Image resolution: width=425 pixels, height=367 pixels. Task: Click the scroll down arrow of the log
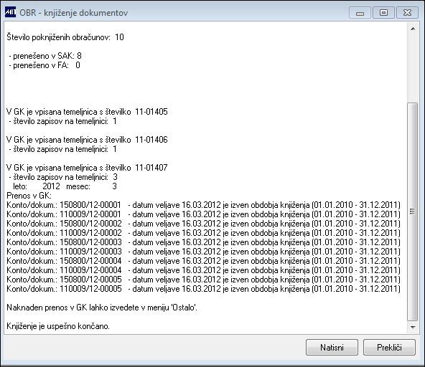coord(413,327)
